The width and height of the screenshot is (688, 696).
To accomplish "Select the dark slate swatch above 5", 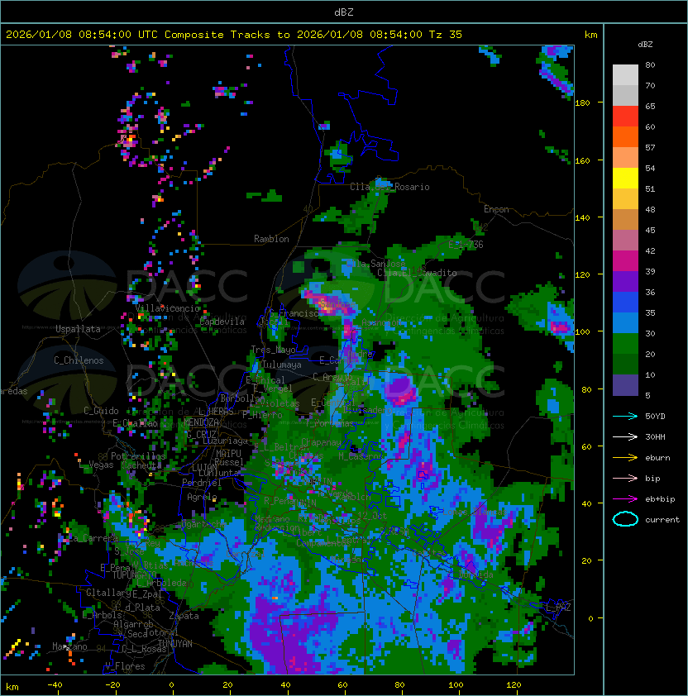I will (x=625, y=385).
